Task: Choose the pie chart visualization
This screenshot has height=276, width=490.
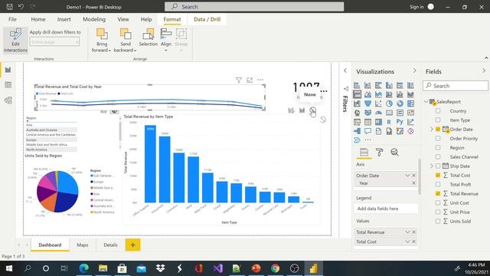Action: click(x=389, y=103)
